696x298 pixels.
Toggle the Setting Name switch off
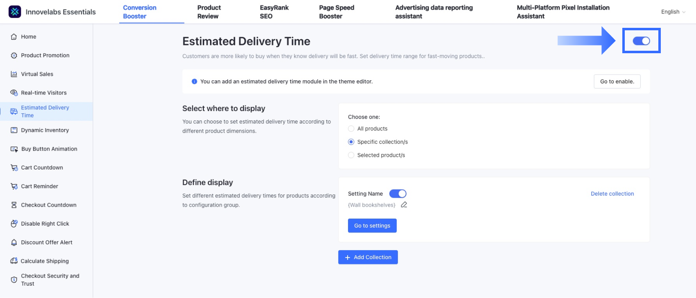point(398,194)
